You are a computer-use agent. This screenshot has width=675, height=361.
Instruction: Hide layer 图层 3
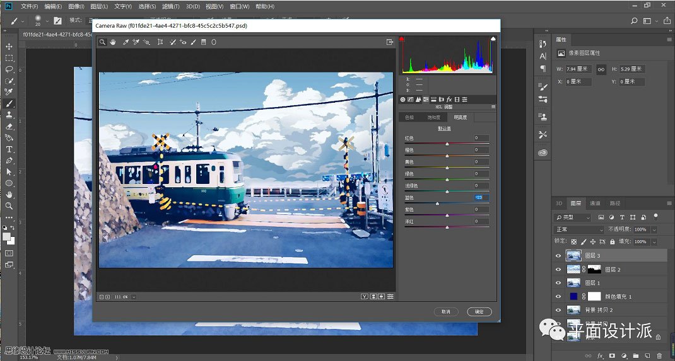tap(558, 256)
